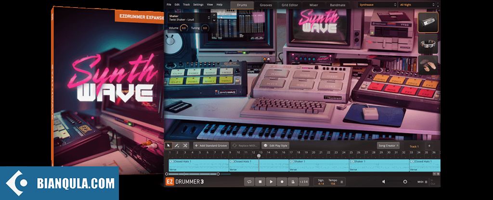
Task: Switch to the Grid Editor tab
Action: [x=289, y=5]
